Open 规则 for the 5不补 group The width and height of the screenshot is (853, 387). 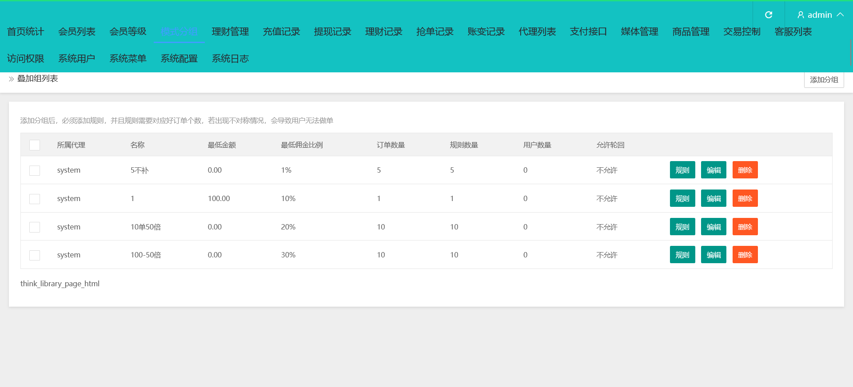pos(682,170)
